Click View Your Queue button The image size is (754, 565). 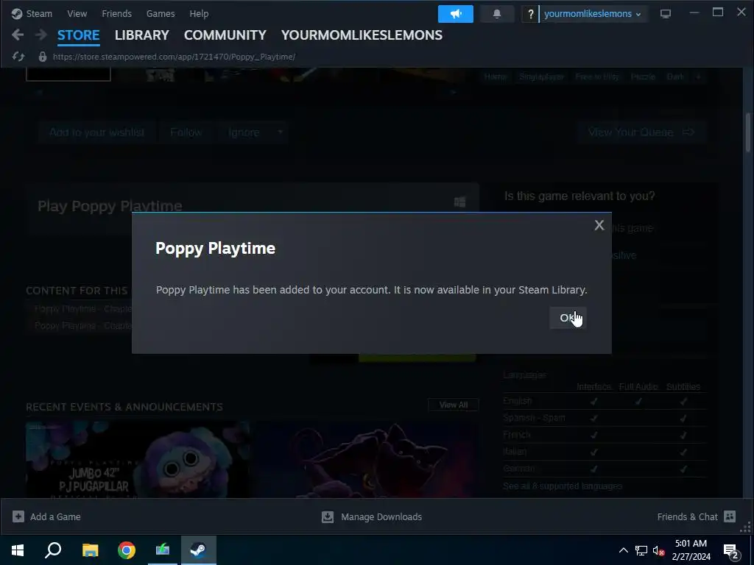click(641, 132)
